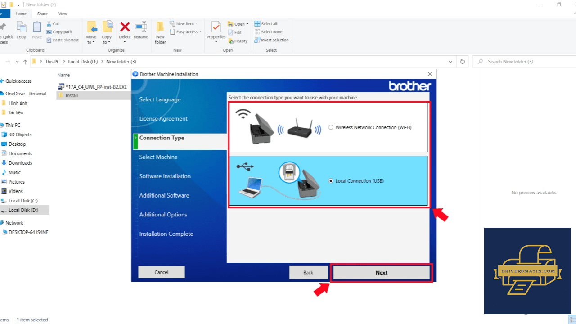The width and height of the screenshot is (576, 324).
Task: Open the View ribbon tab
Action: coord(63,14)
